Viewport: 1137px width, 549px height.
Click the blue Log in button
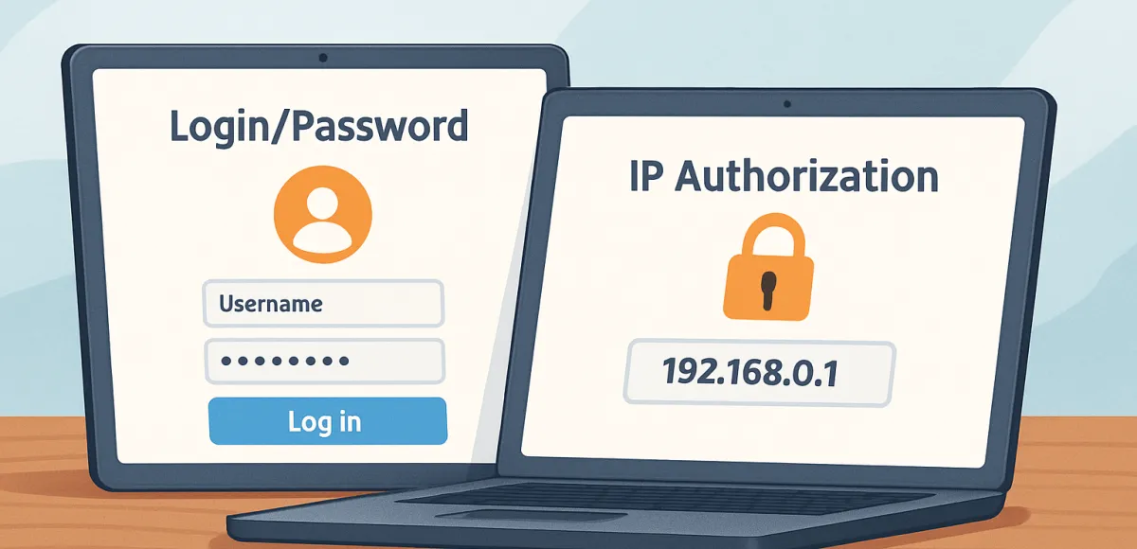tap(327, 421)
